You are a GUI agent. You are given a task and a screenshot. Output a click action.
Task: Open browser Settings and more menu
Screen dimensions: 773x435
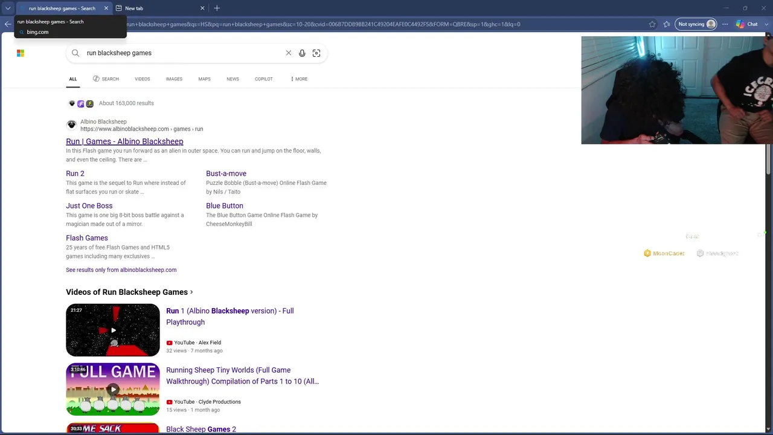pyautogui.click(x=725, y=24)
